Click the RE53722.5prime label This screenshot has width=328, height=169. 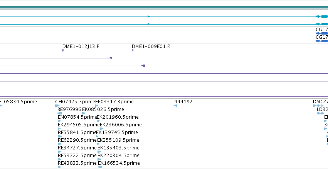pyautogui.click(x=77, y=156)
